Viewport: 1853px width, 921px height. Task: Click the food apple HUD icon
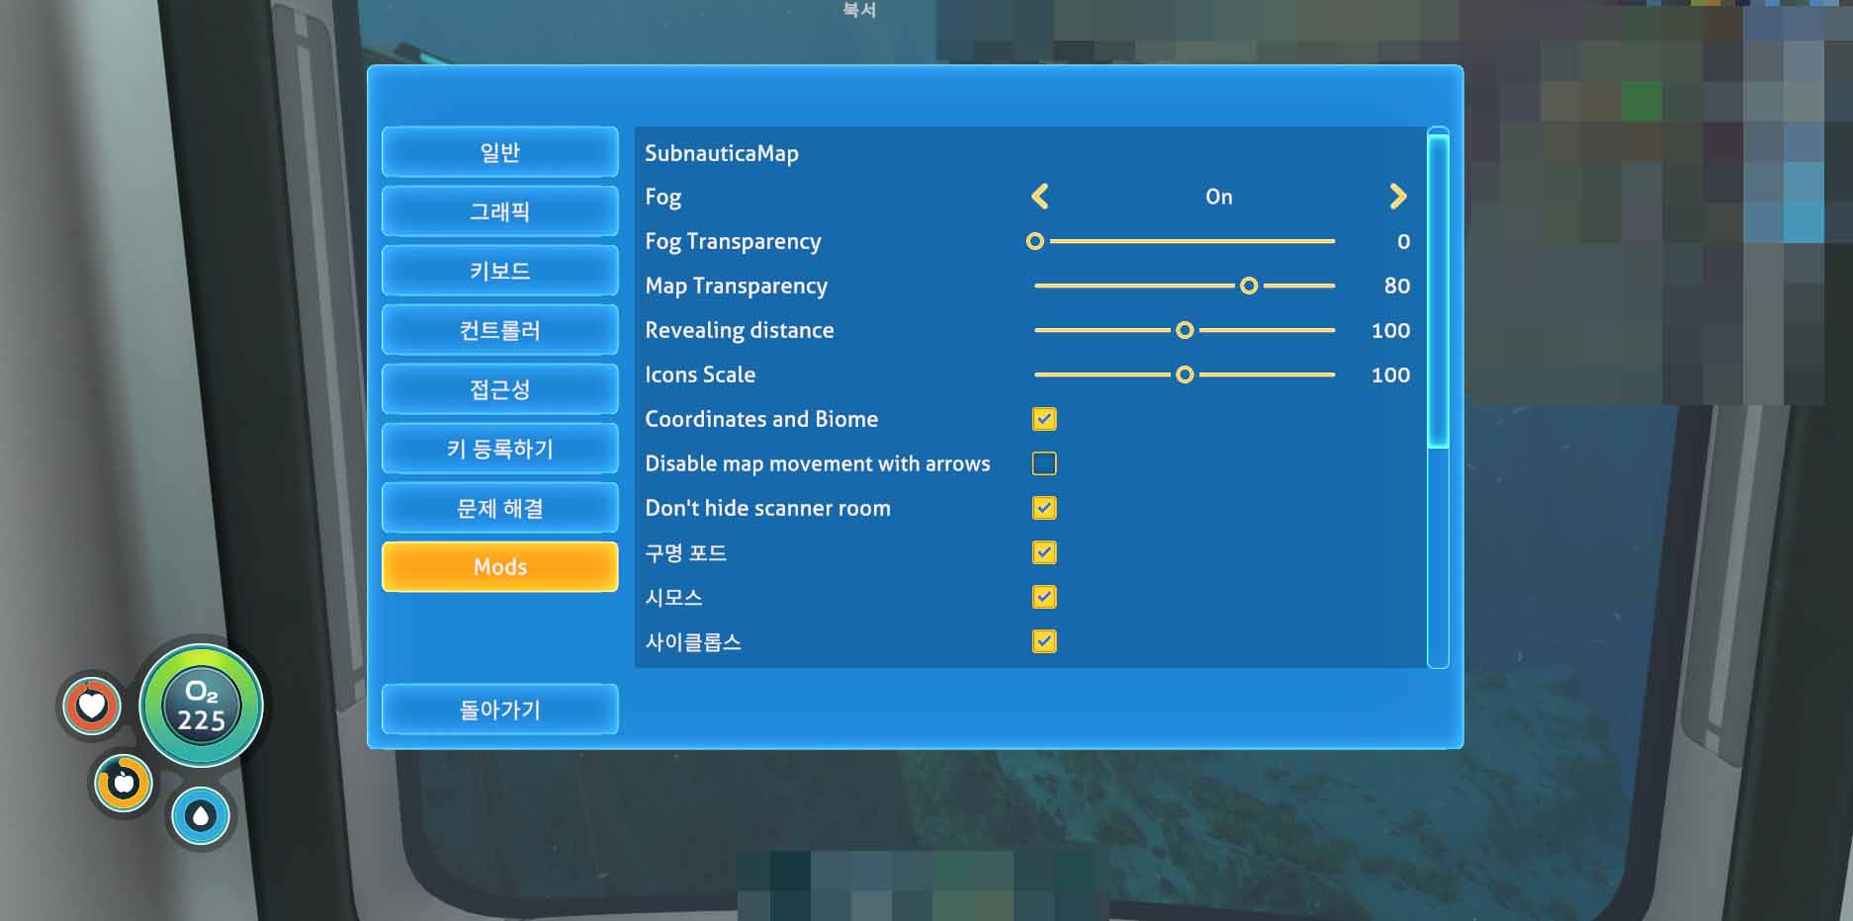(124, 784)
